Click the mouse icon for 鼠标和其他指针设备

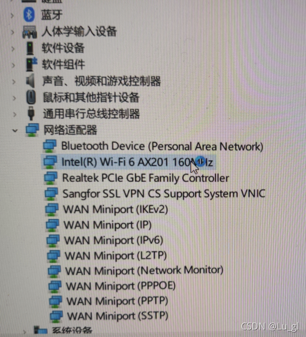[x=31, y=97]
